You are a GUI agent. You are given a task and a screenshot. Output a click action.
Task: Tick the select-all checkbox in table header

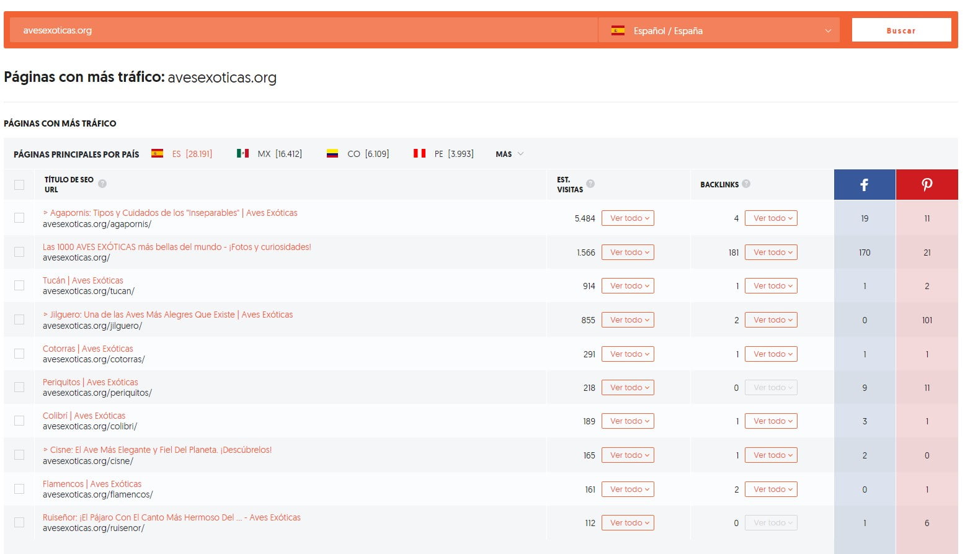(x=19, y=185)
